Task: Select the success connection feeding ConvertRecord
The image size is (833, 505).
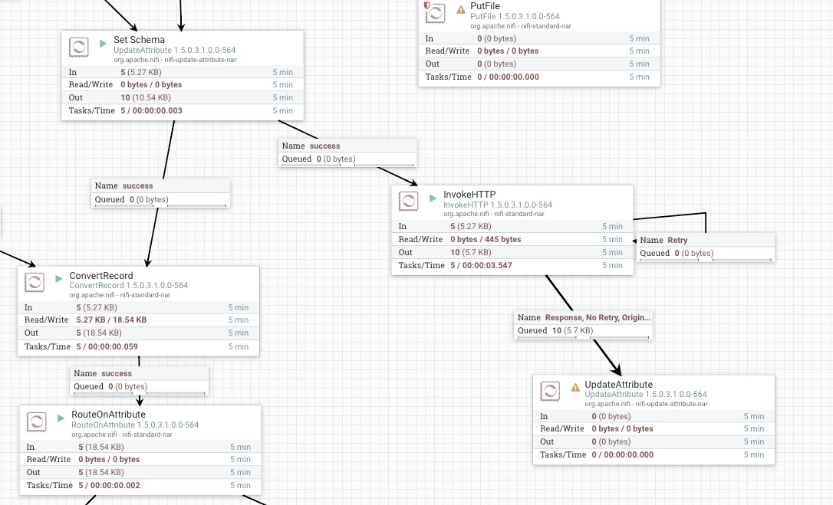Action: coord(160,193)
